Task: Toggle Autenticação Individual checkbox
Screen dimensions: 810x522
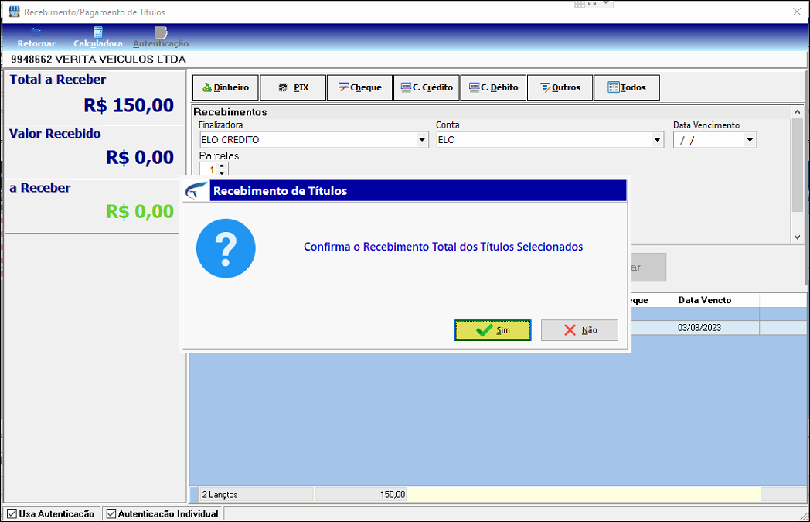Action: coord(111,513)
